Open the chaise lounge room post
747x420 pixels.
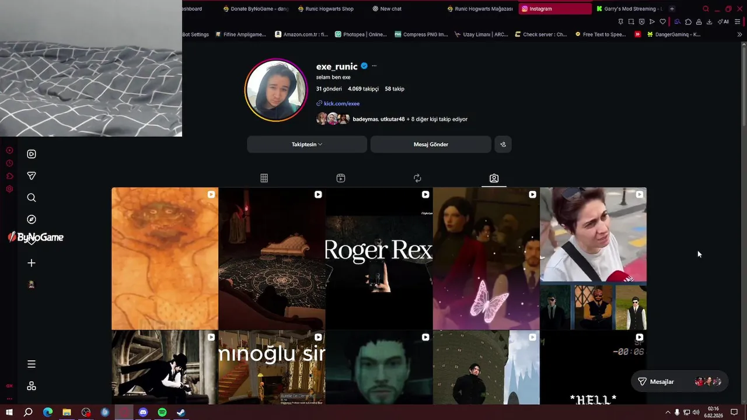[272, 258]
